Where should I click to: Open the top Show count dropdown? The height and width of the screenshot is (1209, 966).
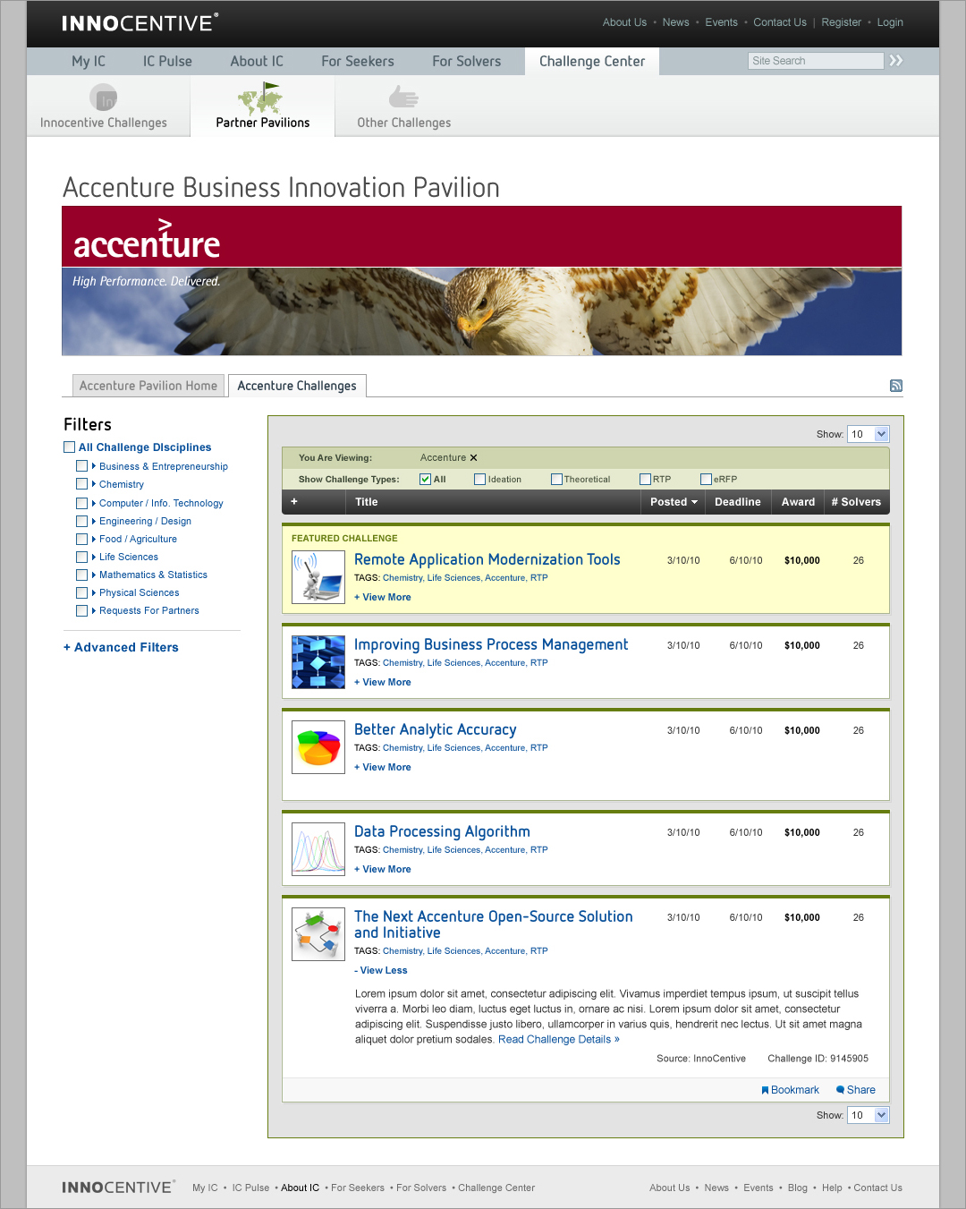click(868, 434)
